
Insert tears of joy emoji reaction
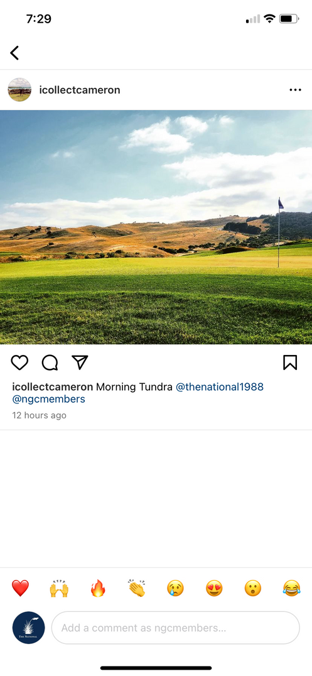(292, 588)
